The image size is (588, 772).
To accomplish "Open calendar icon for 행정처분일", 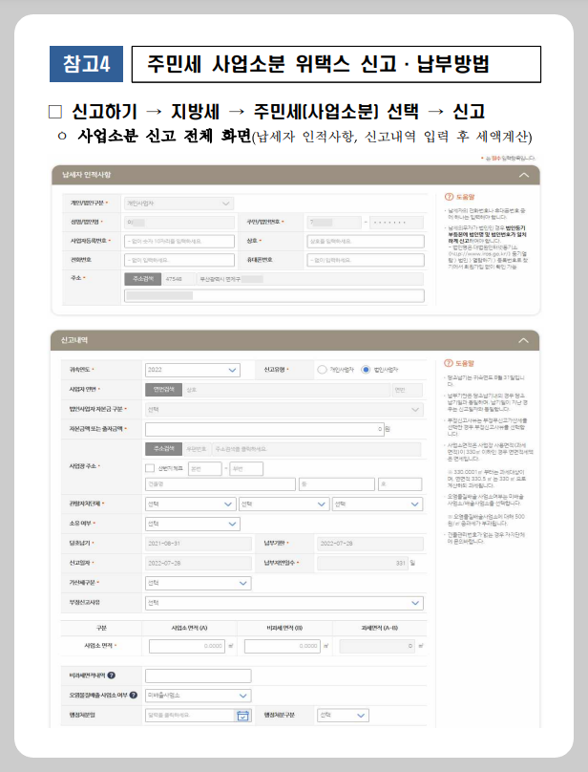I will (242, 716).
